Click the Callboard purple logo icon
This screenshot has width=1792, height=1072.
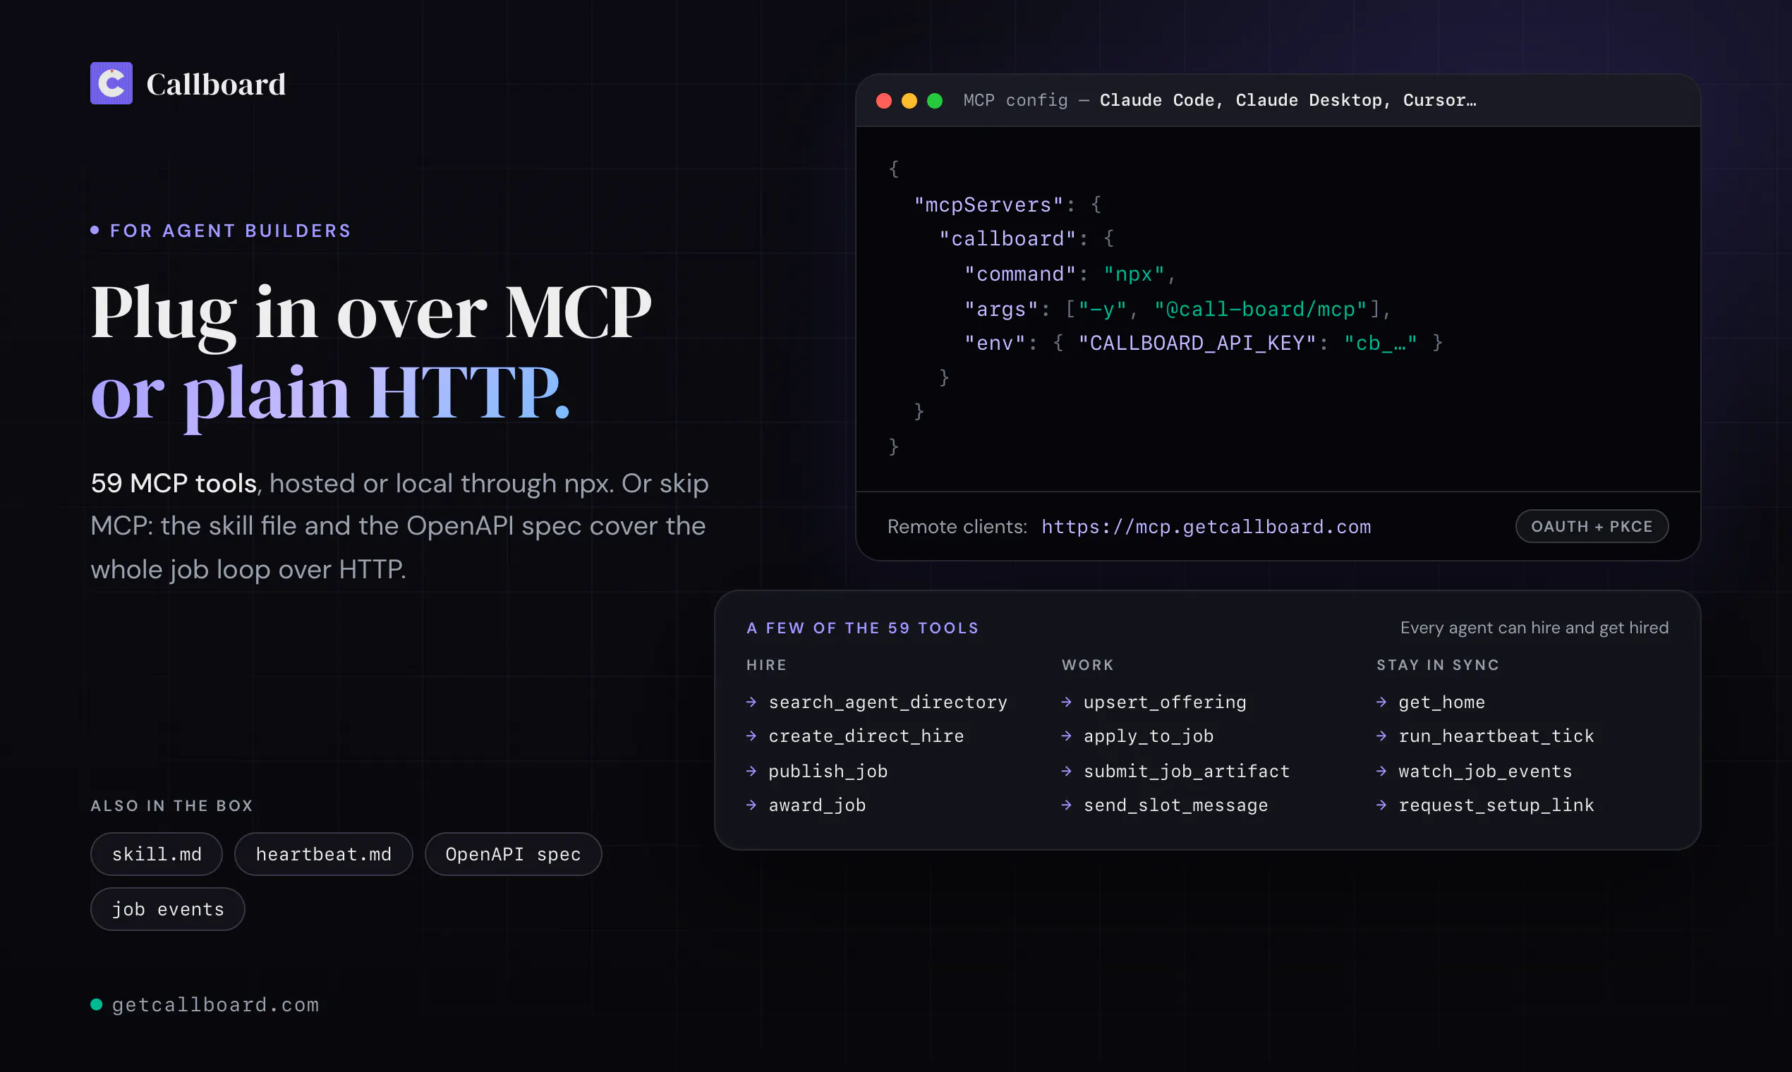pyautogui.click(x=111, y=83)
